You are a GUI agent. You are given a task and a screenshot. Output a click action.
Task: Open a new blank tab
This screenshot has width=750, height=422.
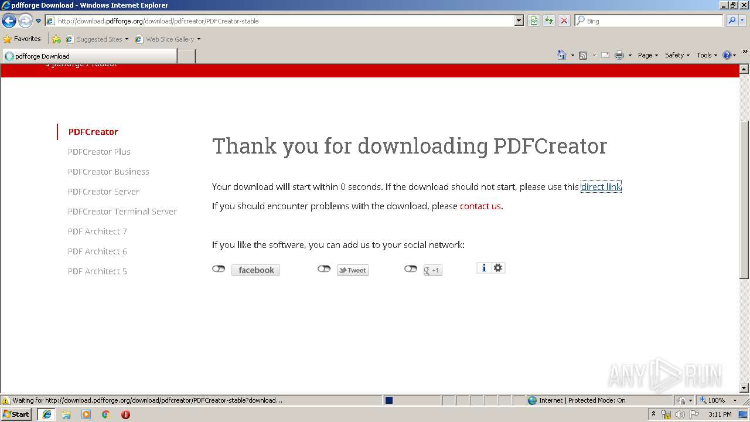[186, 56]
